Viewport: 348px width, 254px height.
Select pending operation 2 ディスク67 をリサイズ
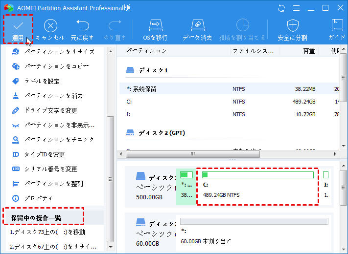pos(53,247)
